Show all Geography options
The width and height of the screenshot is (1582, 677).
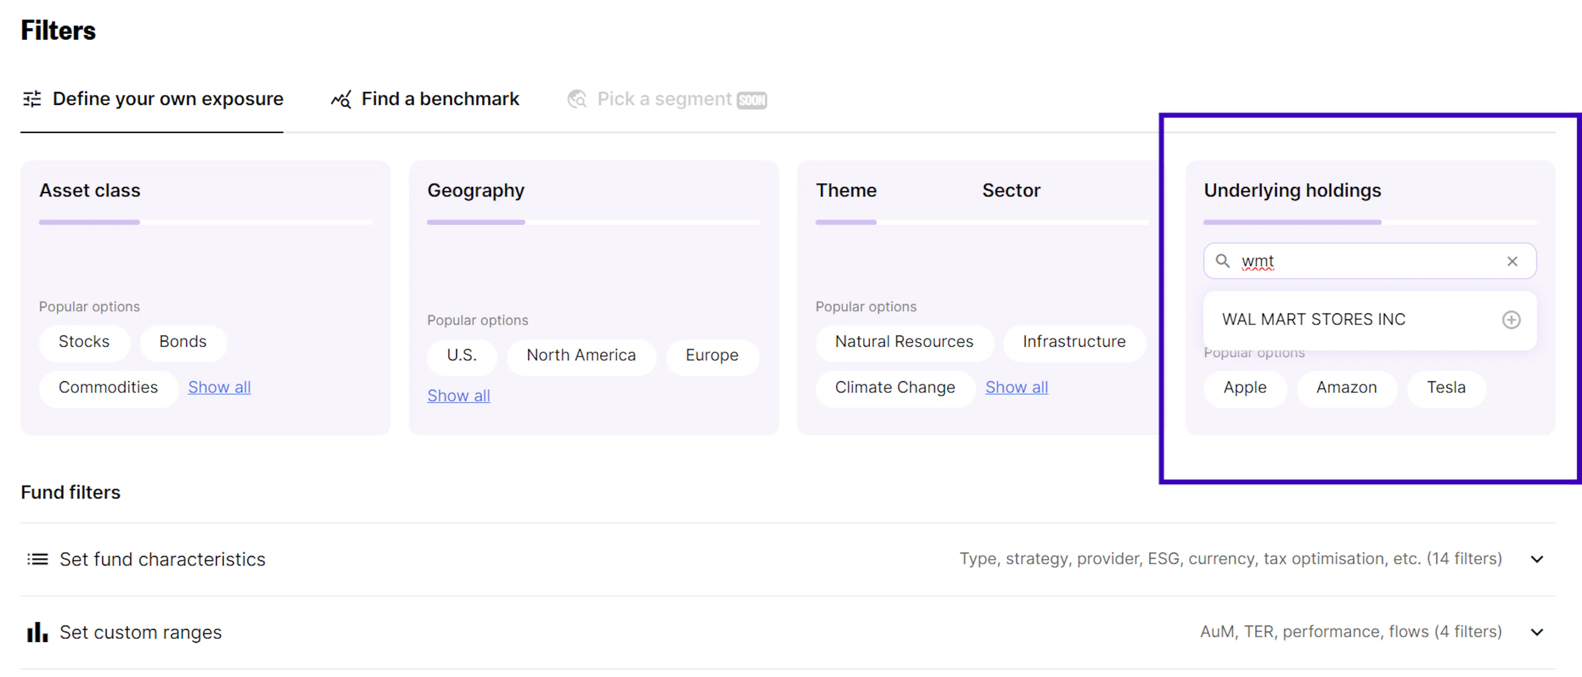[x=458, y=396]
